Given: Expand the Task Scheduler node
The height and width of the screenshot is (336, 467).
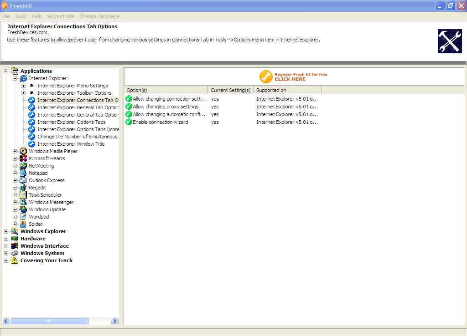Looking at the screenshot, I should click(x=15, y=195).
